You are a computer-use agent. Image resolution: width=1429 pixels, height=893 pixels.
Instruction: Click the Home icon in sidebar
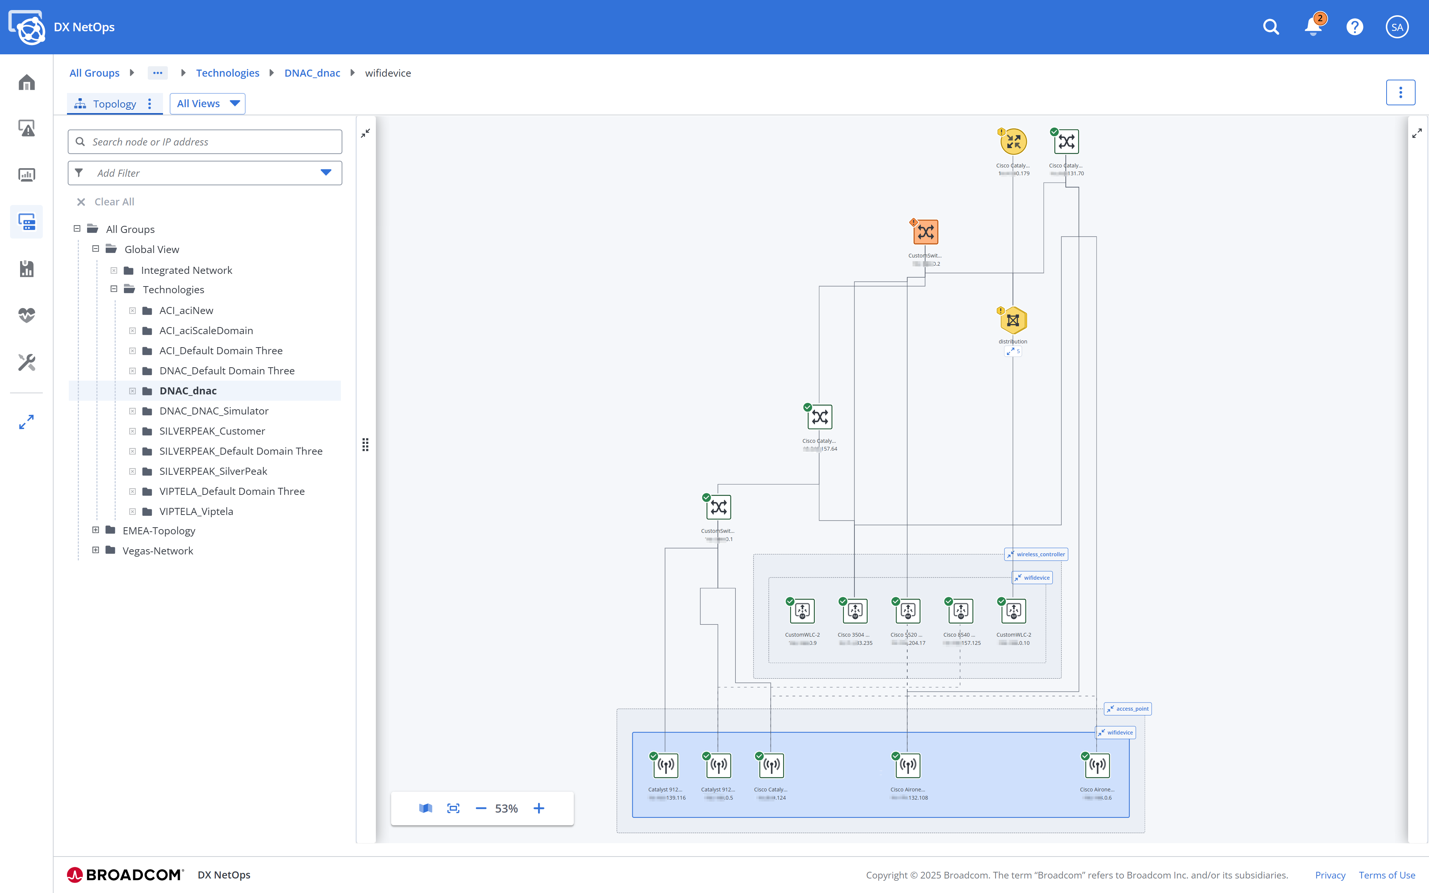tap(26, 83)
